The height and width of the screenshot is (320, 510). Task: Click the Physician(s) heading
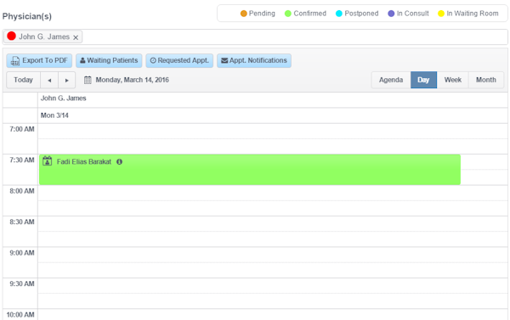point(27,16)
